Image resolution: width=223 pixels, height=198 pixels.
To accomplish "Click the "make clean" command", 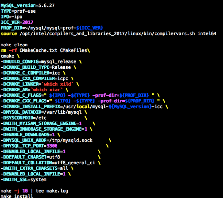I will click(x=14, y=45).
